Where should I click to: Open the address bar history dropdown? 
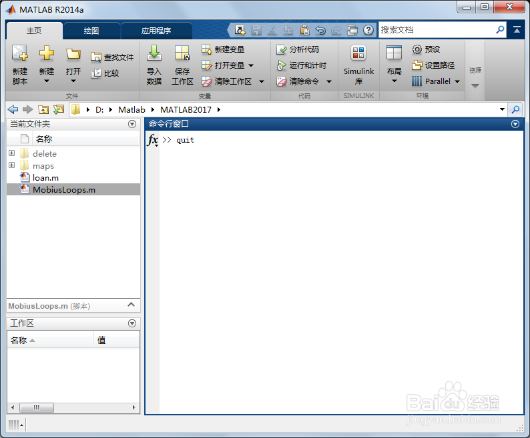(502, 109)
